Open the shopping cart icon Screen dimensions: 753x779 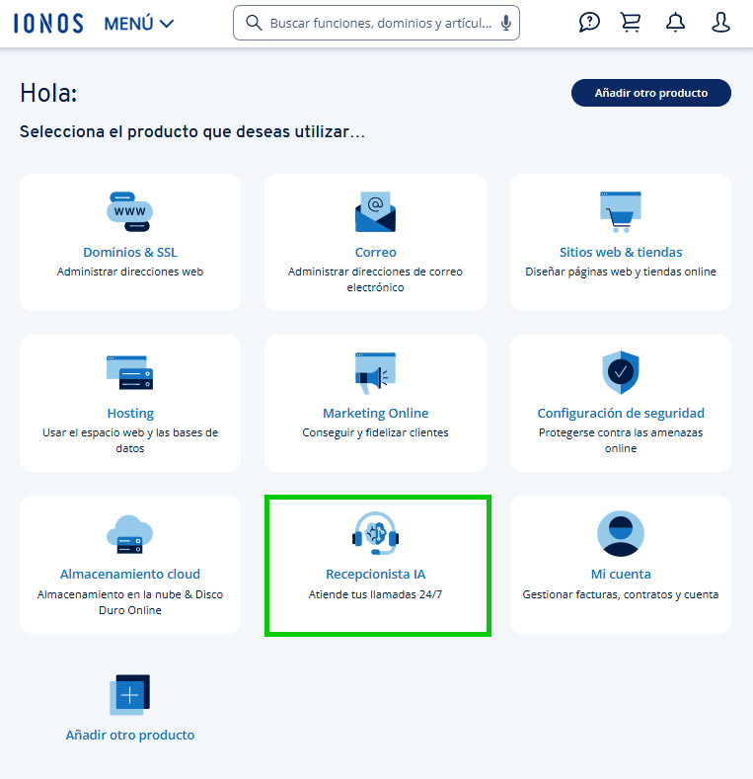(x=631, y=23)
